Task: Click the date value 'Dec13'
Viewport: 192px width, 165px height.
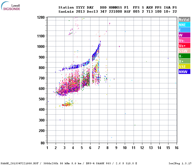Action: (x=92, y=12)
